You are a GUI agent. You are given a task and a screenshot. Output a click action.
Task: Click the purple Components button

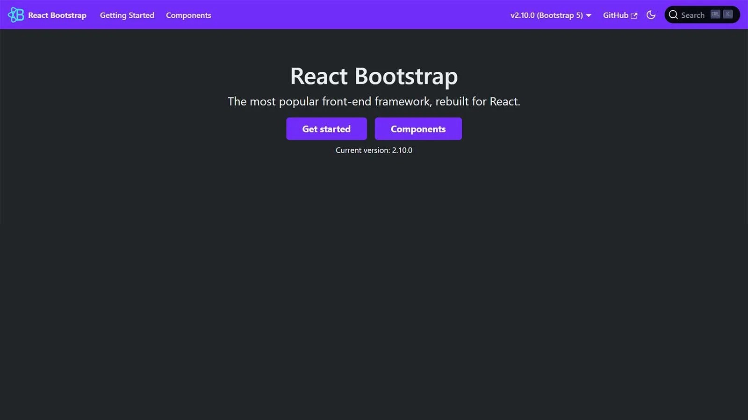pos(418,129)
